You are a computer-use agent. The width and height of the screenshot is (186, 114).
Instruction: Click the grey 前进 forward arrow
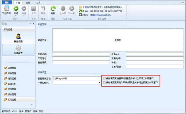[x=24, y=8]
